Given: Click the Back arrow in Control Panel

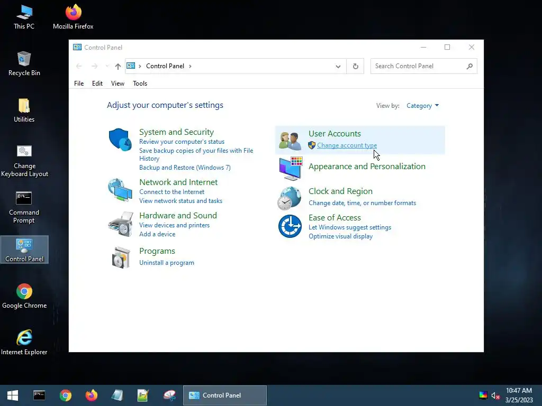Looking at the screenshot, I should 79,66.
